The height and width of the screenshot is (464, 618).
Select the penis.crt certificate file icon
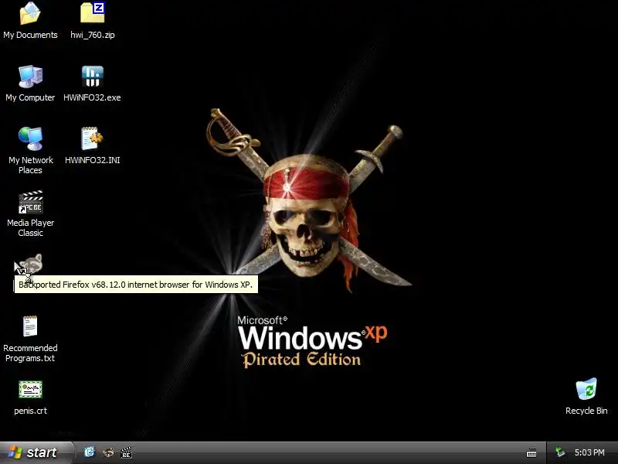tap(30, 389)
